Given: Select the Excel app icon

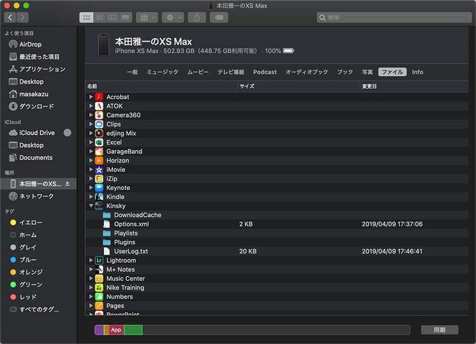Looking at the screenshot, I should [x=99, y=142].
